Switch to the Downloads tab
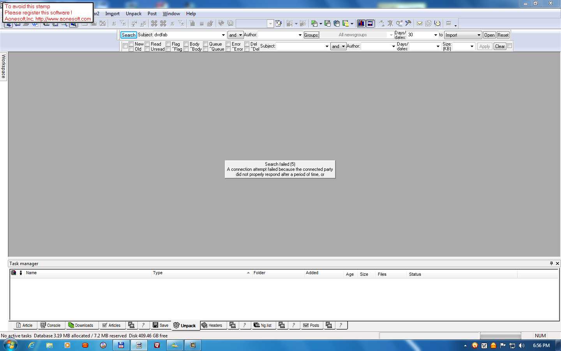Viewport: 561px width, 351px height. point(81,325)
